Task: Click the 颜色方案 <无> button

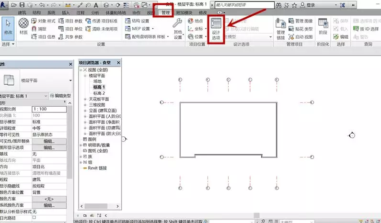Action: pyautogui.click(x=49, y=199)
